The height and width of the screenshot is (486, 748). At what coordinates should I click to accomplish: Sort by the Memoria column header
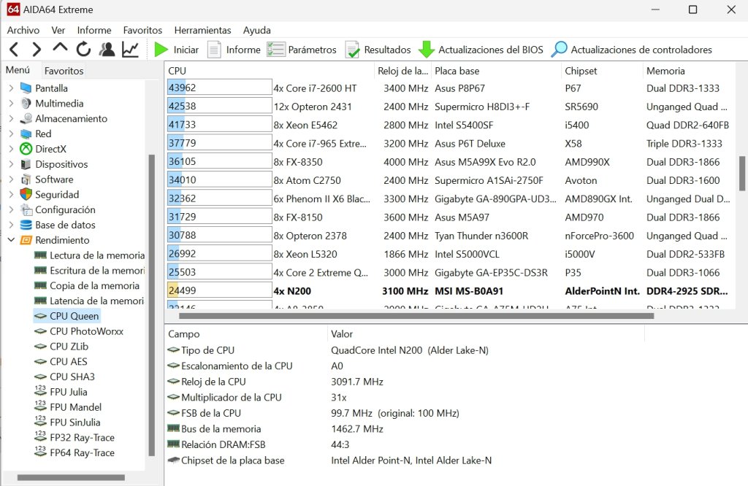pos(689,71)
